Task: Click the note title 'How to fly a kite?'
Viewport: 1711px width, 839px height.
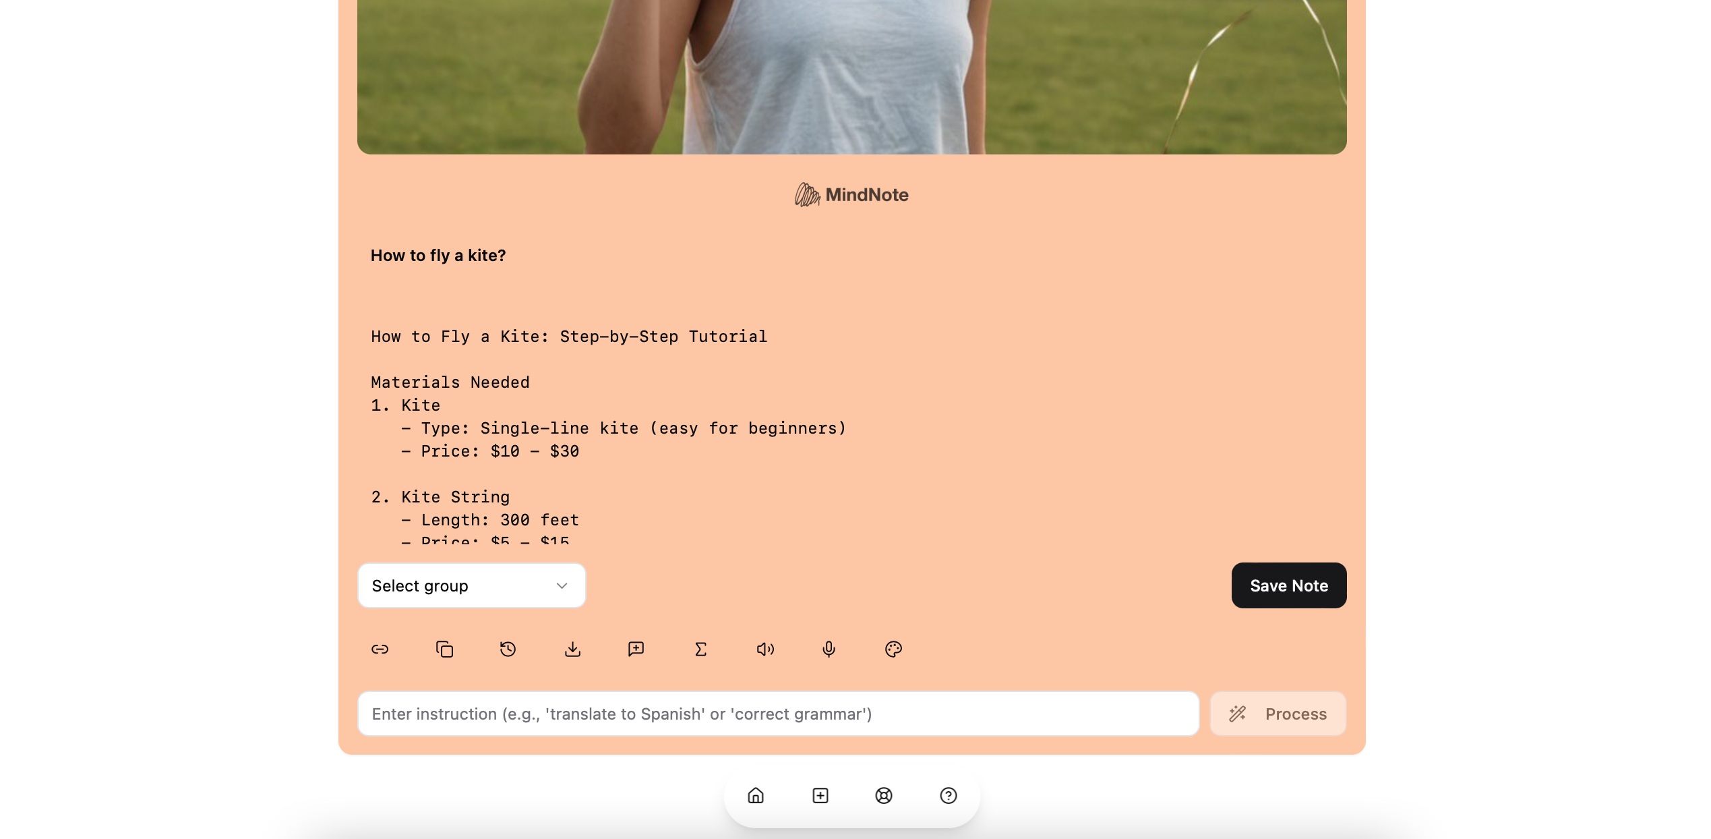Action: (x=438, y=256)
